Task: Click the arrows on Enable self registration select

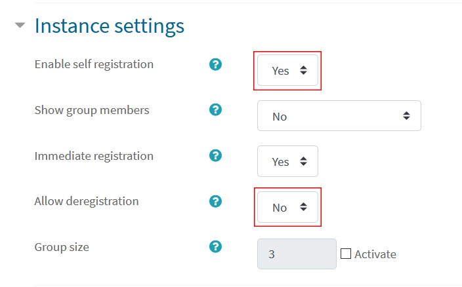Action: (303, 70)
